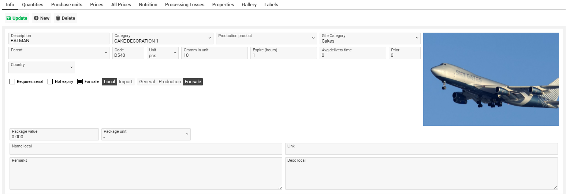Expand the Country dropdown

[71, 67]
